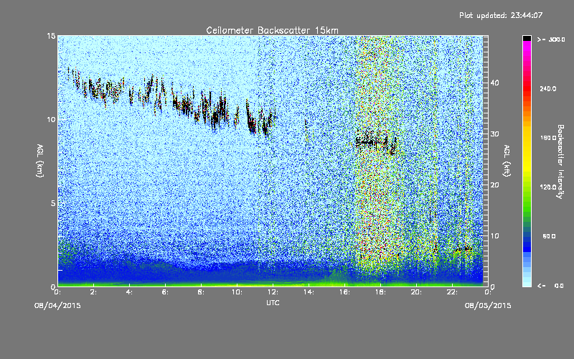Screen dimensions: 574x359
Task: Click the black top segment of the colorbar
Action: [527, 38]
